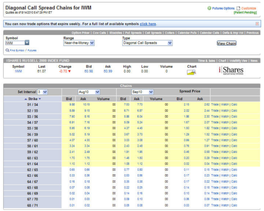Click spread bid 1.29 in 56 / 59 row
This screenshot has height=211, width=264.
(x=186, y=134)
